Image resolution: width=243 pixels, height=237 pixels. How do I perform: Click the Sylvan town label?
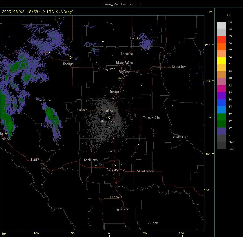click(110, 69)
